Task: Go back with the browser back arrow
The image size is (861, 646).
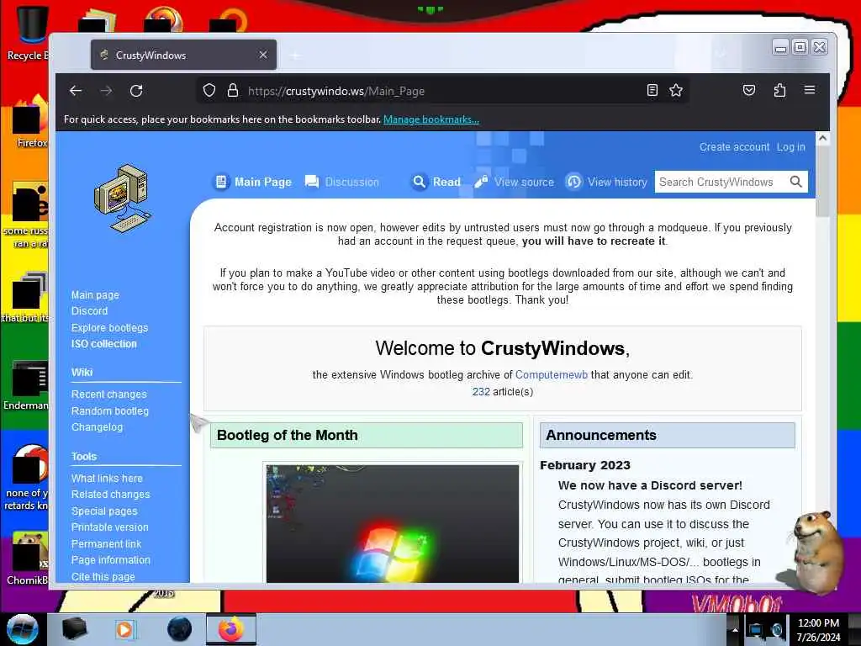Action: 76,91
